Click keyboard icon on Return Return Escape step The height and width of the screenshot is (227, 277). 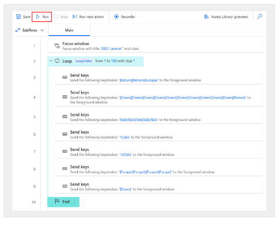(64, 77)
